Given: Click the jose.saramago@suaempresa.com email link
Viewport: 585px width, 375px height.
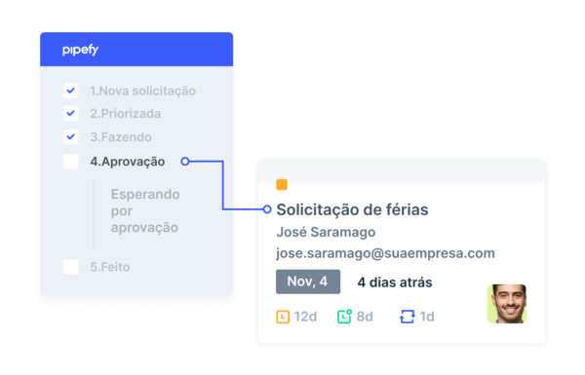Looking at the screenshot, I should 385,253.
